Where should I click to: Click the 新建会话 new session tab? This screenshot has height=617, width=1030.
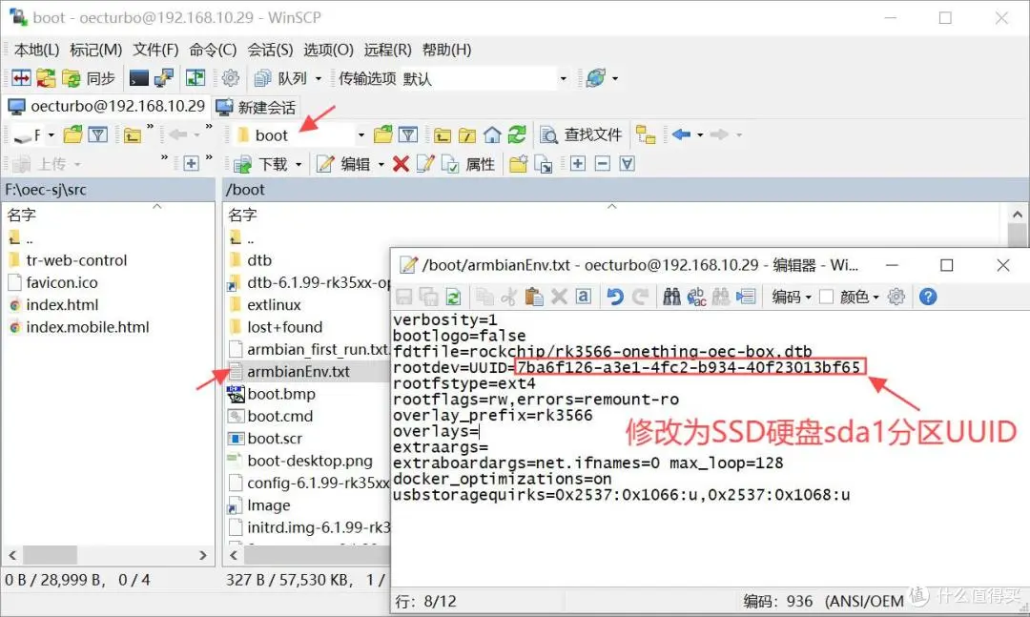coord(256,107)
